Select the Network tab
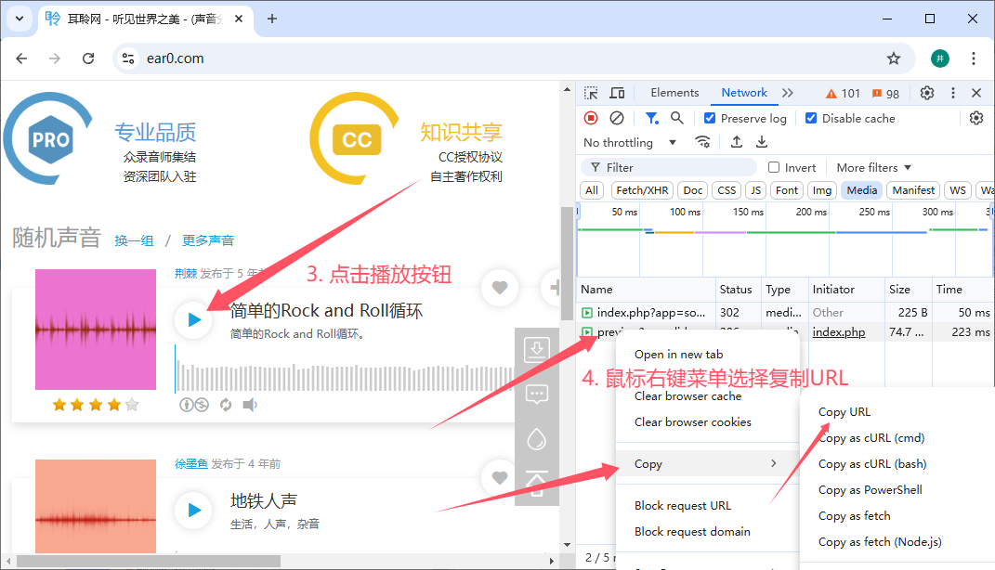Viewport: 995px width, 570px height. click(x=744, y=93)
